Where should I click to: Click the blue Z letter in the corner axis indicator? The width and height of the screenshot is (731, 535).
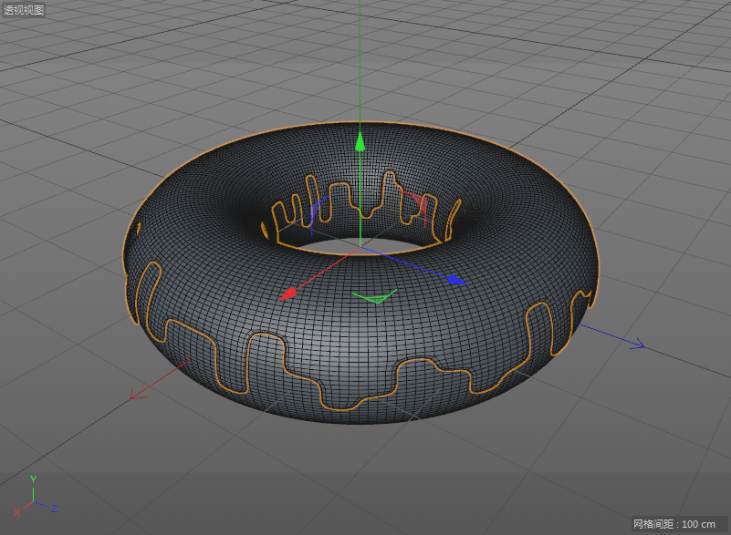[x=55, y=507]
